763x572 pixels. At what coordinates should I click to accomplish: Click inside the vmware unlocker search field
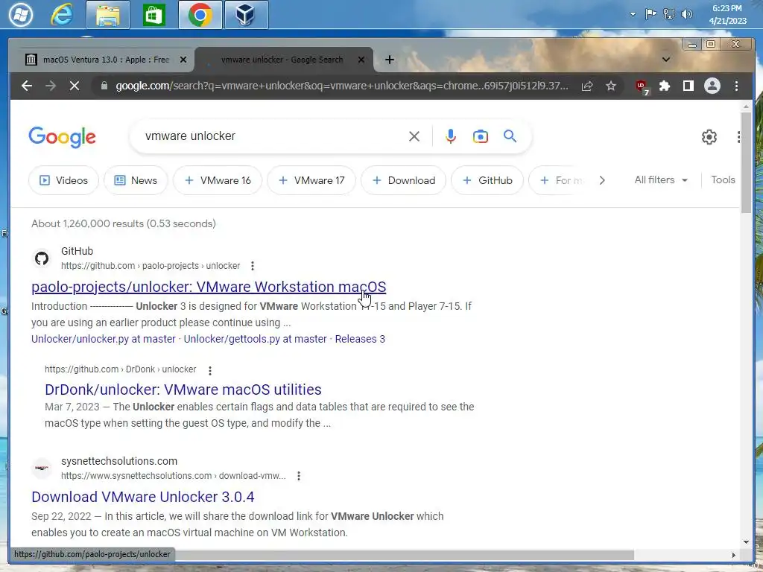[273, 136]
